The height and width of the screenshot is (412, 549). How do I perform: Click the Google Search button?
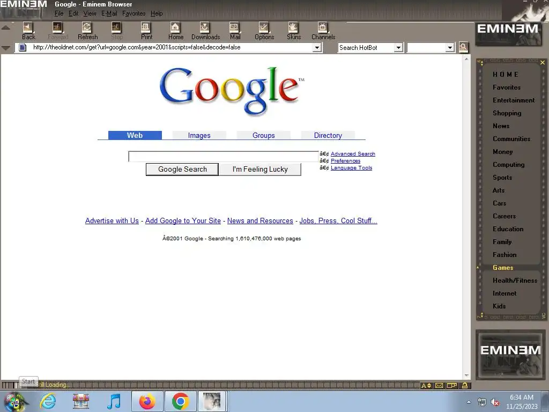(x=182, y=169)
